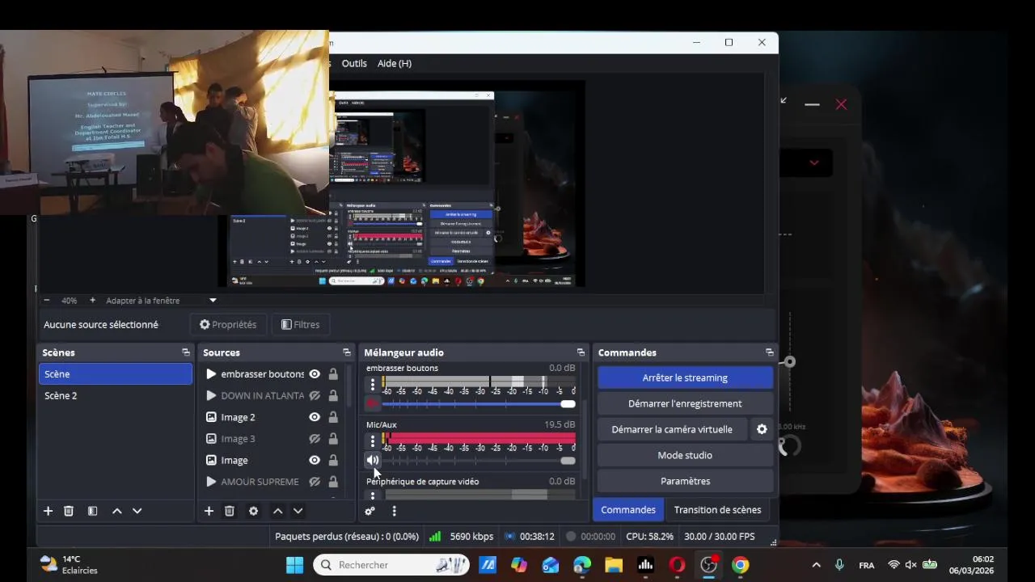This screenshot has width=1035, height=582.
Task: Click the Sources panel scrollbar
Action: 349,386
